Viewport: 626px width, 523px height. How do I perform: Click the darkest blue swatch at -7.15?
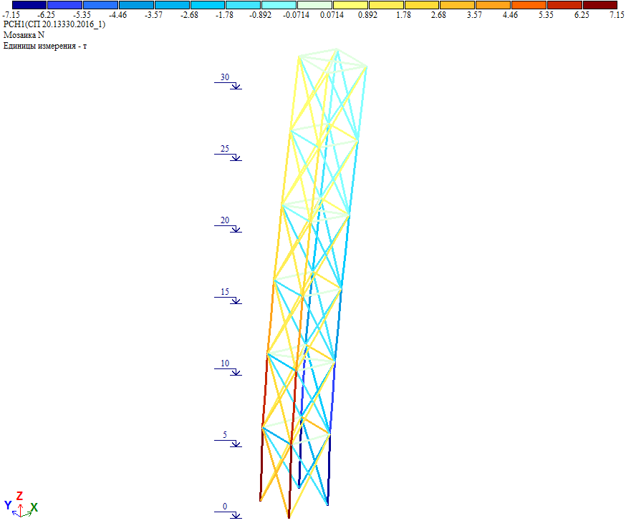click(29, 5)
